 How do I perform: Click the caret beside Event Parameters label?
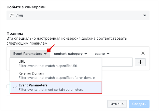[45, 54]
